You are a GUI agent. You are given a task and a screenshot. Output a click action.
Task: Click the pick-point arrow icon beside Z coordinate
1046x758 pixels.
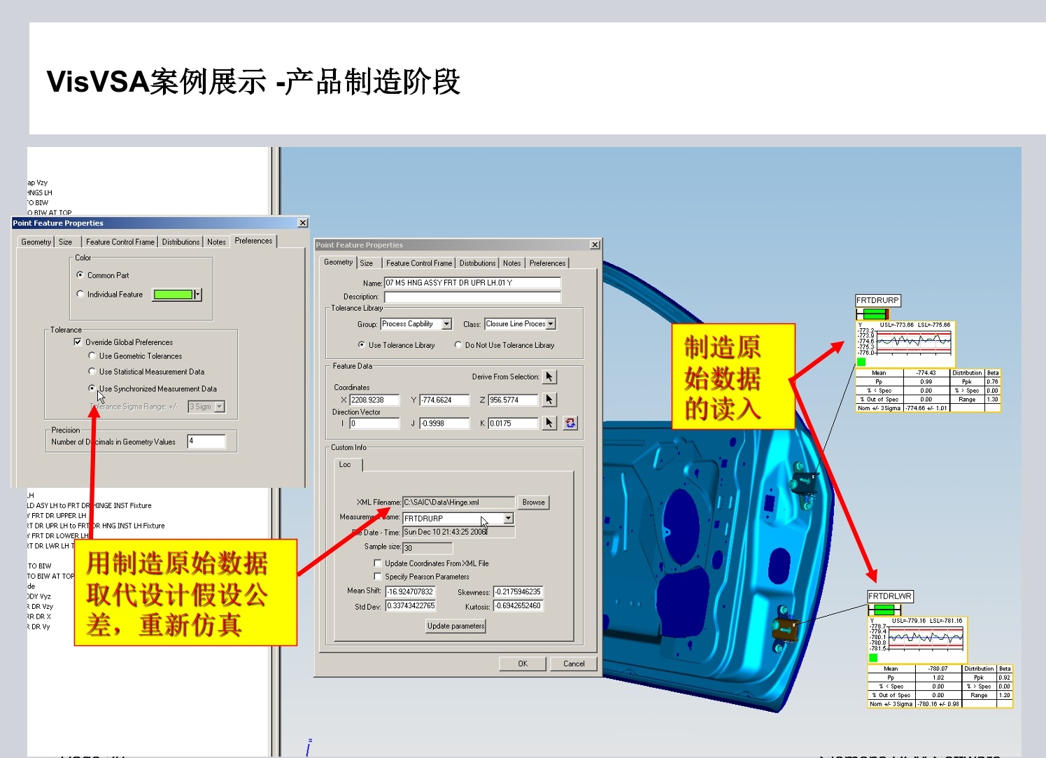click(550, 400)
